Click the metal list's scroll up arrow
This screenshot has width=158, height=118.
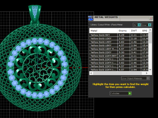coord(150,30)
